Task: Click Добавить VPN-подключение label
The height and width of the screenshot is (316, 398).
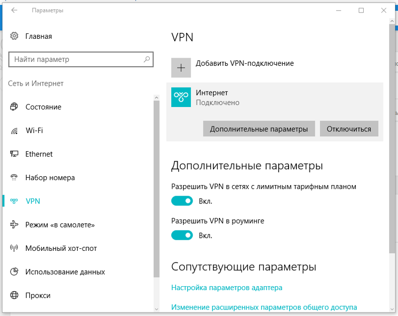Action: 245,63
